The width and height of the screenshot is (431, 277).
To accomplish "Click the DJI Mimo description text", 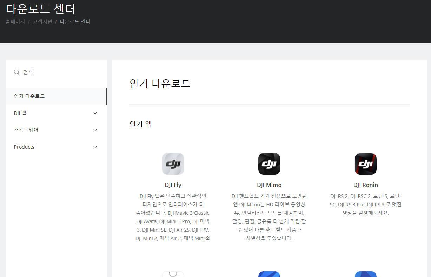I will tap(269, 217).
